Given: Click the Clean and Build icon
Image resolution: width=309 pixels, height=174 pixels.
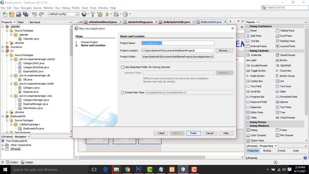Looking at the screenshot, I should click(100, 14).
